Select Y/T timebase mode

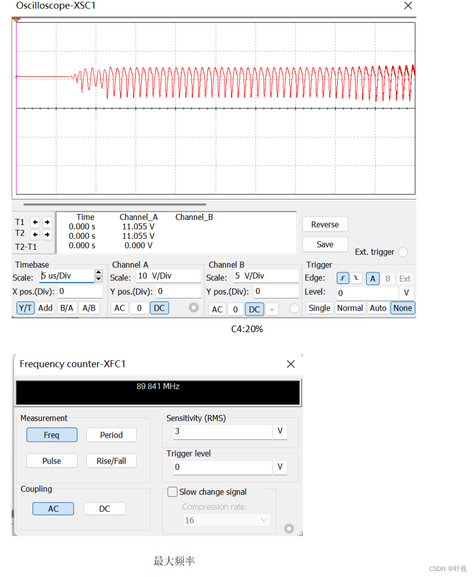pos(25,308)
